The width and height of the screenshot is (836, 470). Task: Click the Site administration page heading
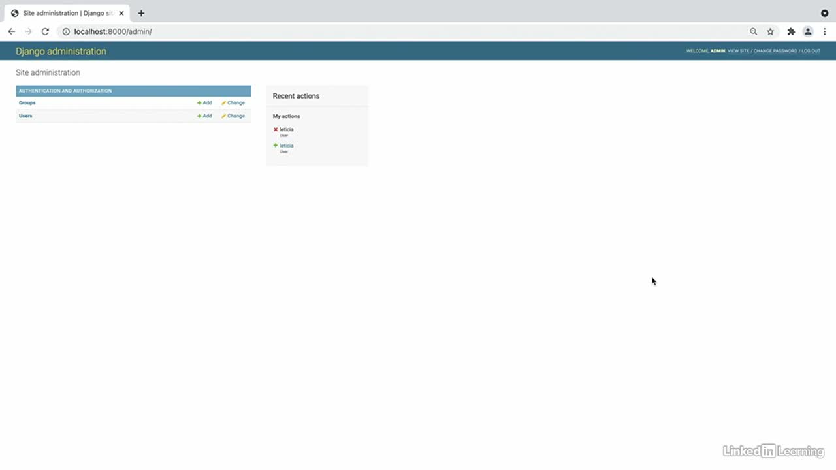48,72
